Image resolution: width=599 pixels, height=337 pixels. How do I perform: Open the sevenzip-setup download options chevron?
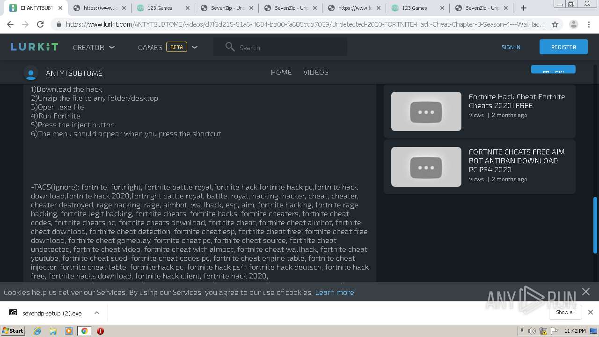(x=97, y=313)
